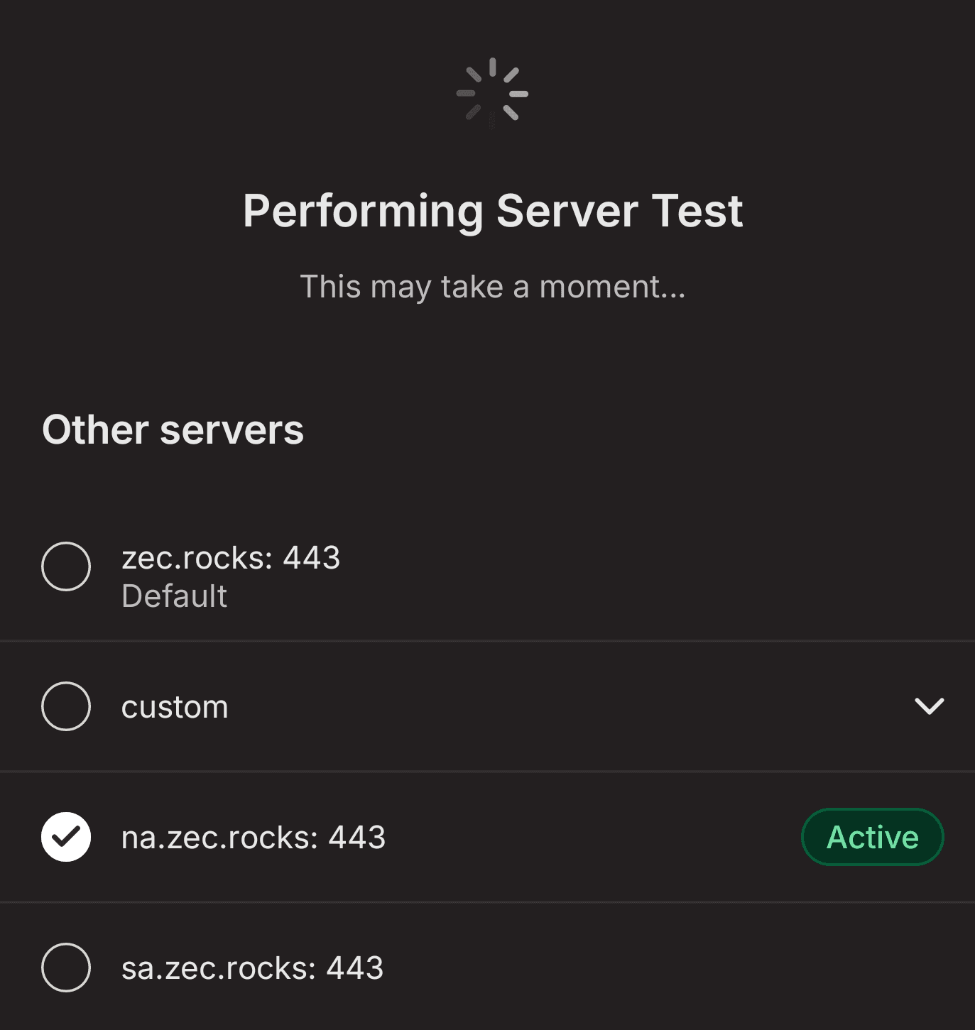Click the divider below the Default server row
Viewport: 975px width, 1030px height.
point(487,641)
